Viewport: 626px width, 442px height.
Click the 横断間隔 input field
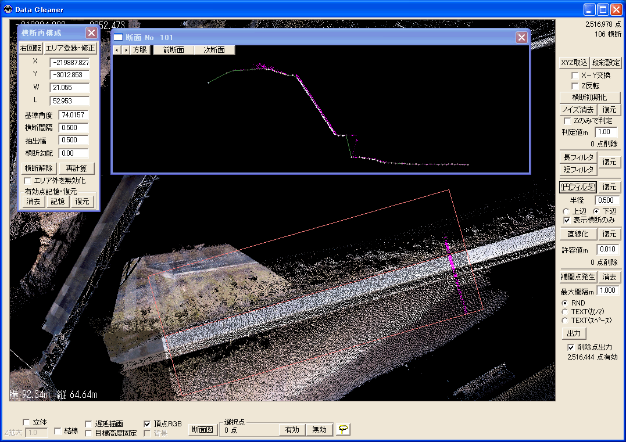73,128
